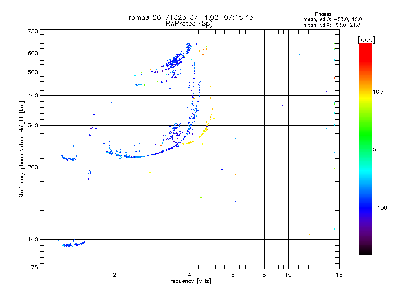Click the blue E-layer echo trace near 100 km
Screen dimensions: 399x299
(x=73, y=244)
